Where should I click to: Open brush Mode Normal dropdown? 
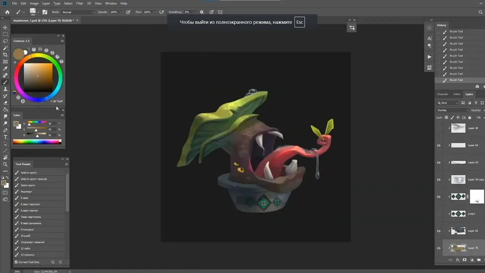[77, 12]
